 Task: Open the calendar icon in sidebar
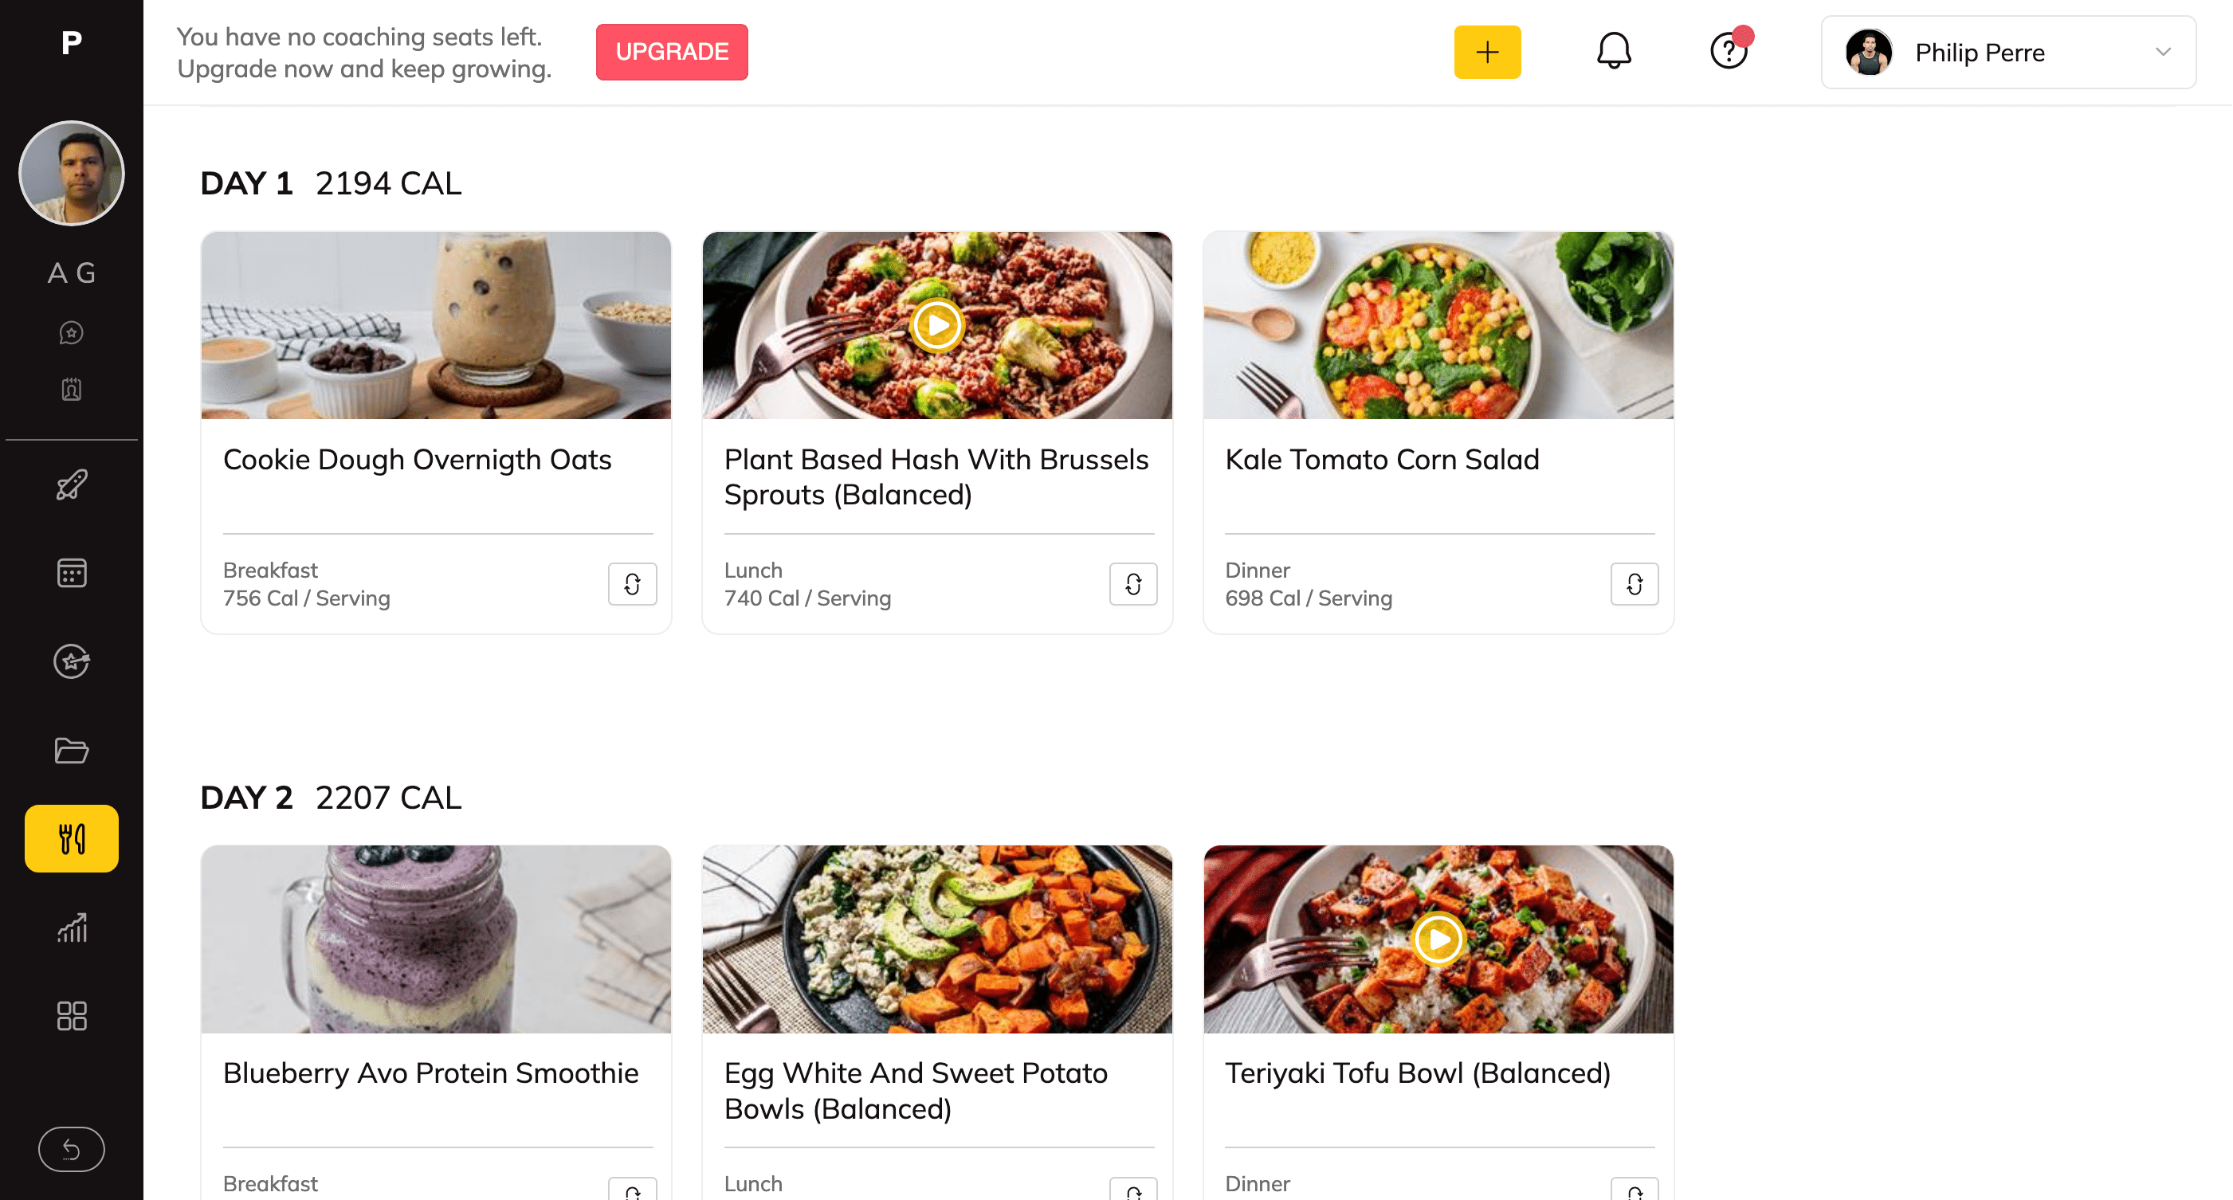coord(71,573)
